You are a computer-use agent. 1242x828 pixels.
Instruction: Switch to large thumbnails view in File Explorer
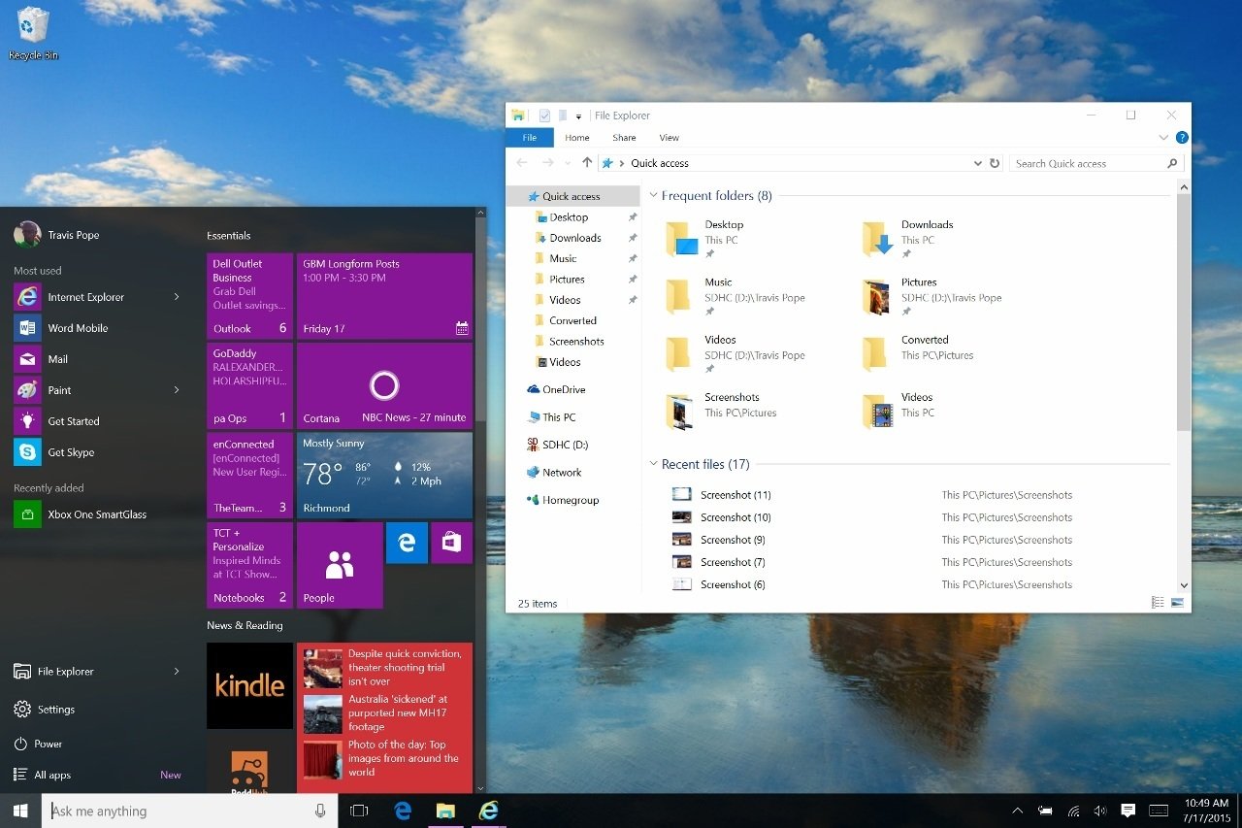pyautogui.click(x=1177, y=603)
